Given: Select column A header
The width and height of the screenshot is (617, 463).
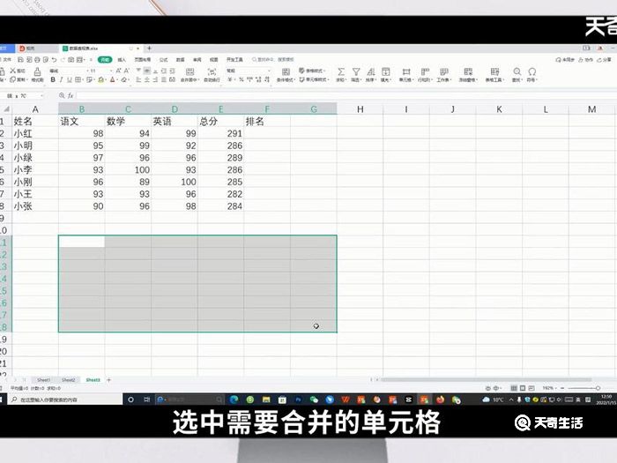Looking at the screenshot, I should click(x=35, y=109).
